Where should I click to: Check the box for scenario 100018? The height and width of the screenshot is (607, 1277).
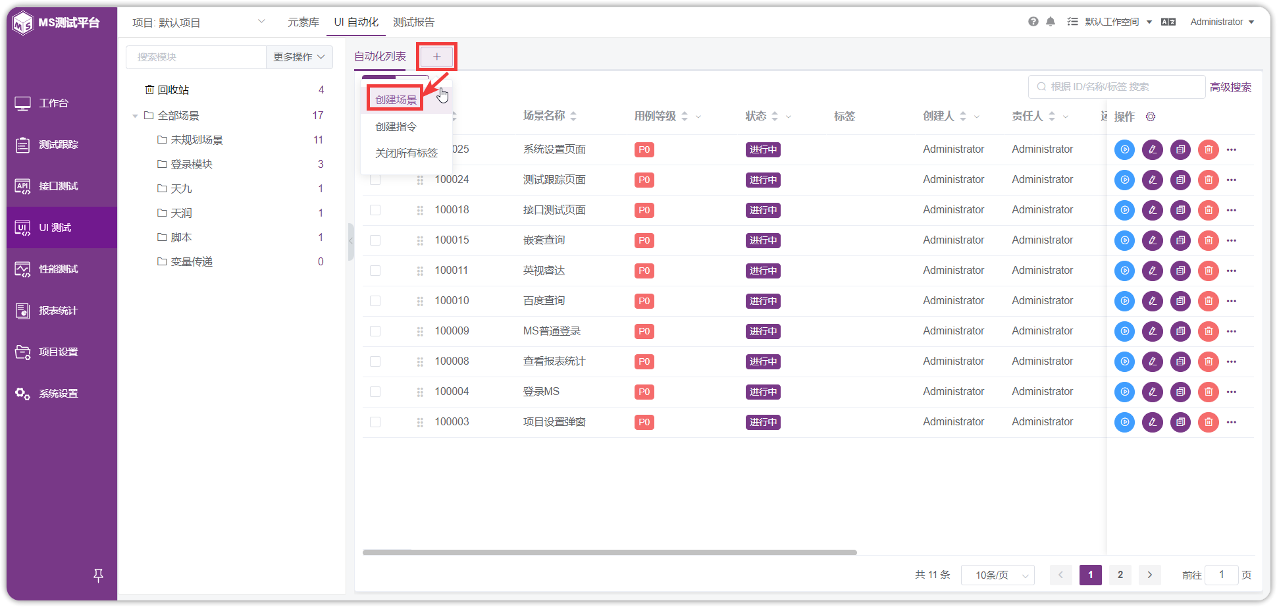(x=375, y=210)
